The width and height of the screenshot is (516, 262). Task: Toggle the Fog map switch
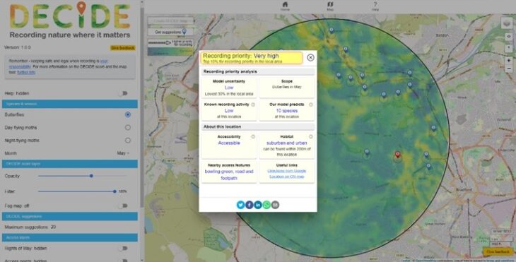coord(123,206)
